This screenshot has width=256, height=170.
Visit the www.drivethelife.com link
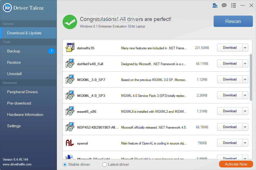coord(17,164)
